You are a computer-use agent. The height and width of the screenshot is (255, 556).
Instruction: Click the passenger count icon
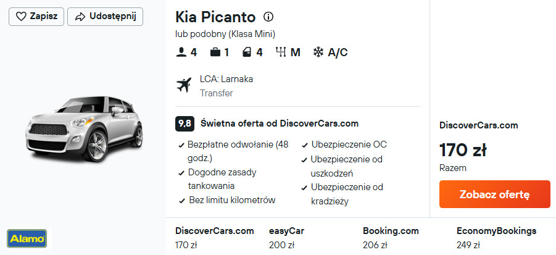(181, 52)
